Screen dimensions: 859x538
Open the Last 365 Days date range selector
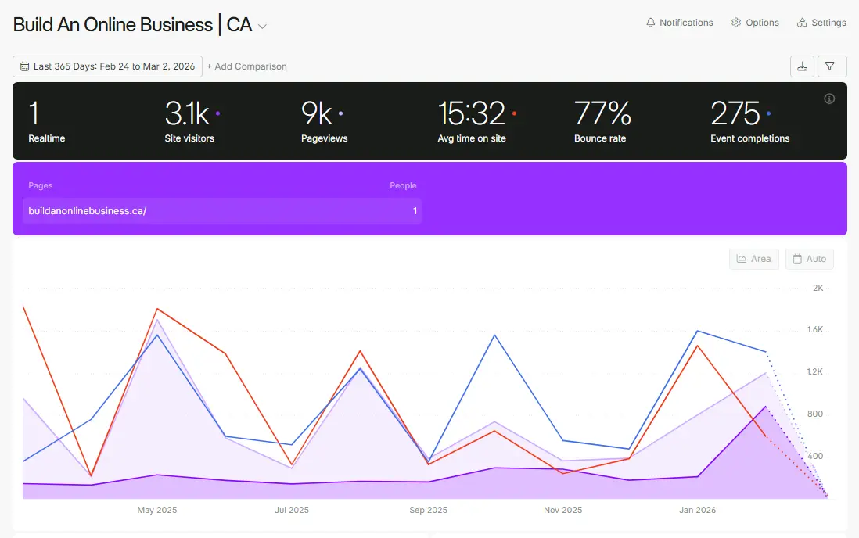point(107,66)
